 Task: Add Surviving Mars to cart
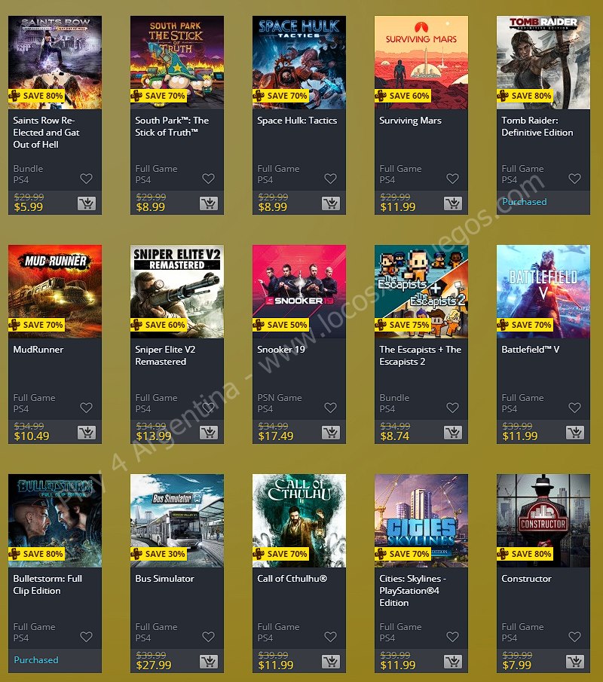(x=453, y=203)
